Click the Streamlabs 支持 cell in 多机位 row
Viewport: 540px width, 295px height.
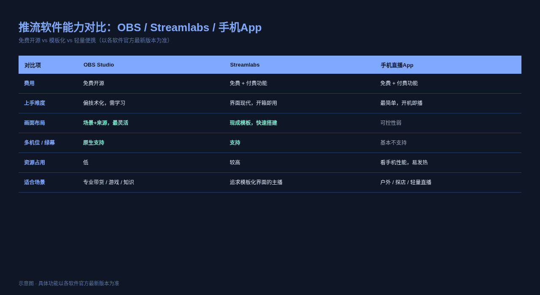point(235,143)
